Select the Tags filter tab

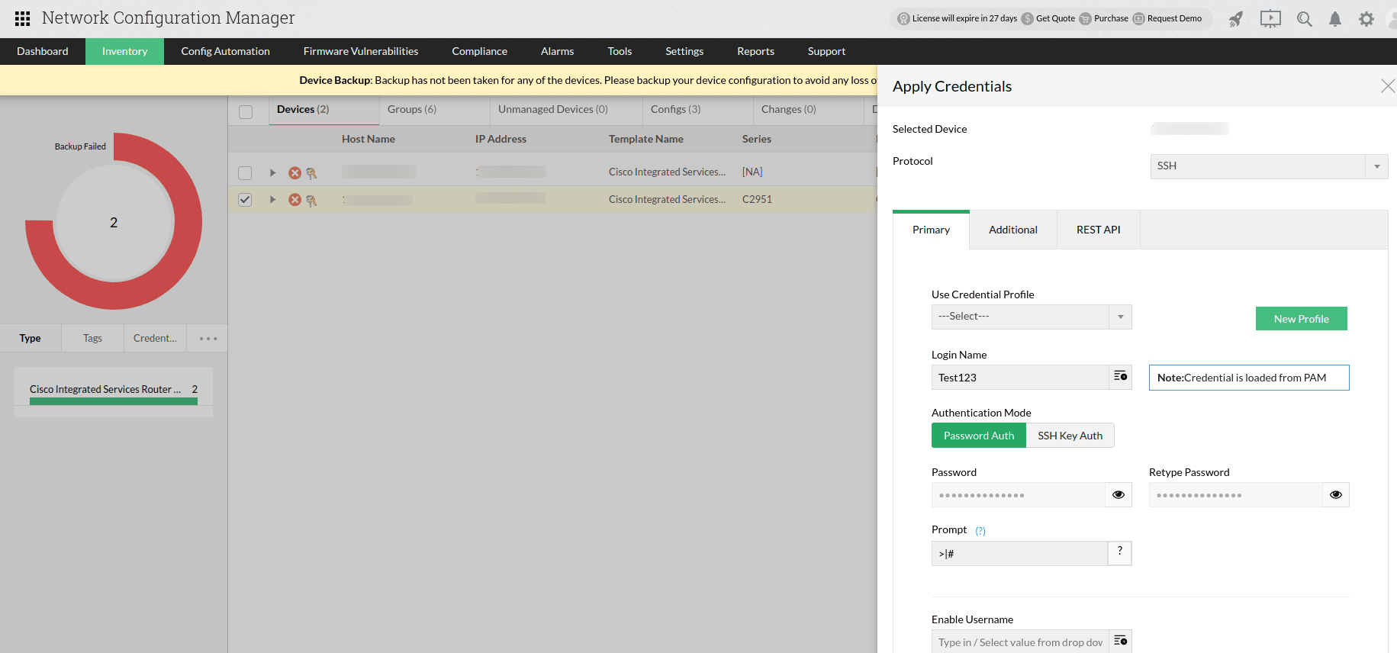[x=92, y=339]
